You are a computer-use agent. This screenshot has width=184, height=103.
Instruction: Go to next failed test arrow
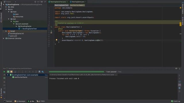point(33,72)
